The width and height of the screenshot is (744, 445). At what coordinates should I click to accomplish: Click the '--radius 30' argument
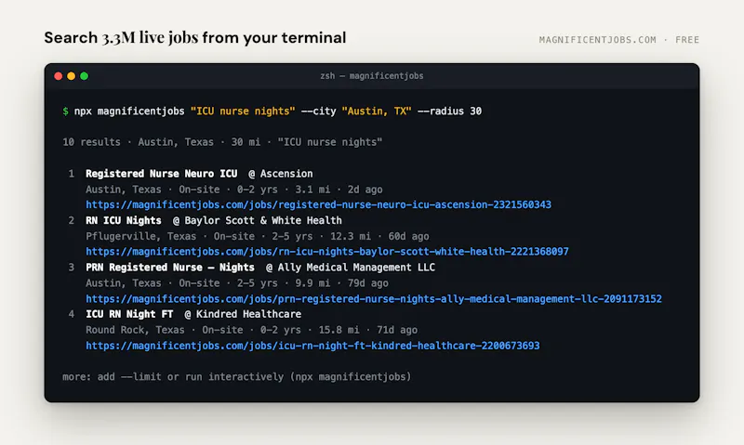coord(449,111)
